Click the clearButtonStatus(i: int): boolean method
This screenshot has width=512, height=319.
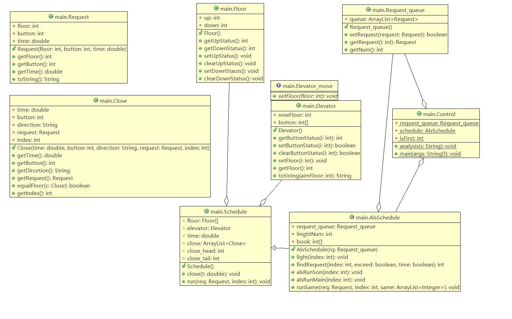tap(319, 153)
